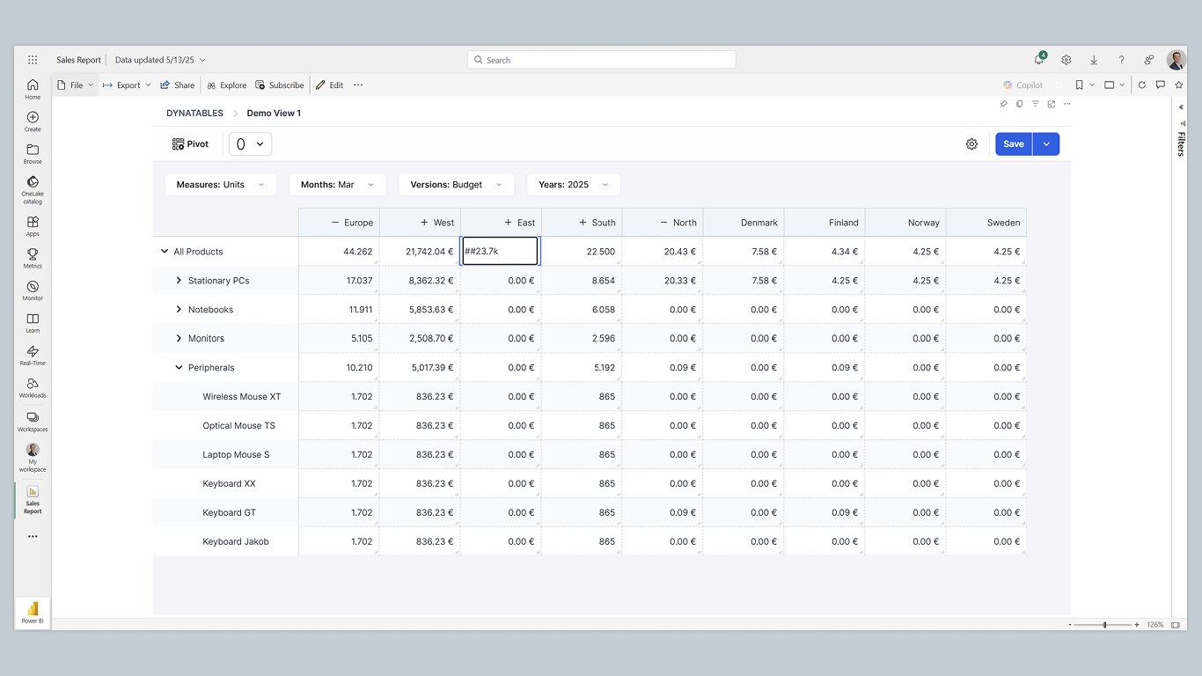Open the app launcher waffle grid
This screenshot has width=1202, height=676.
pyautogui.click(x=33, y=60)
